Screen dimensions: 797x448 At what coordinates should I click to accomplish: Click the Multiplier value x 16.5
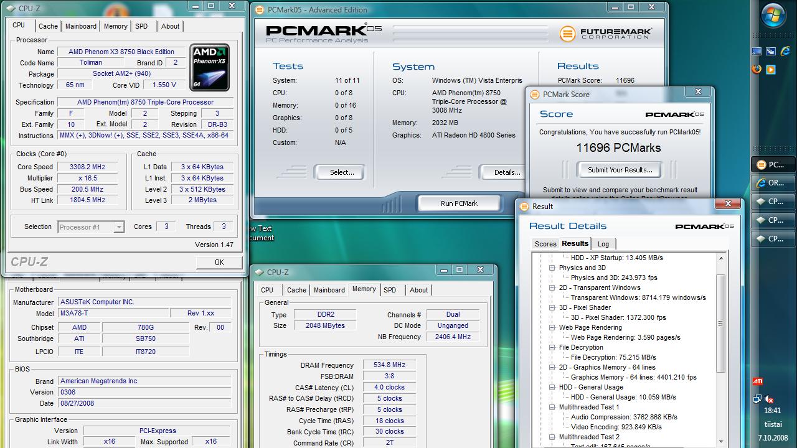pos(88,178)
